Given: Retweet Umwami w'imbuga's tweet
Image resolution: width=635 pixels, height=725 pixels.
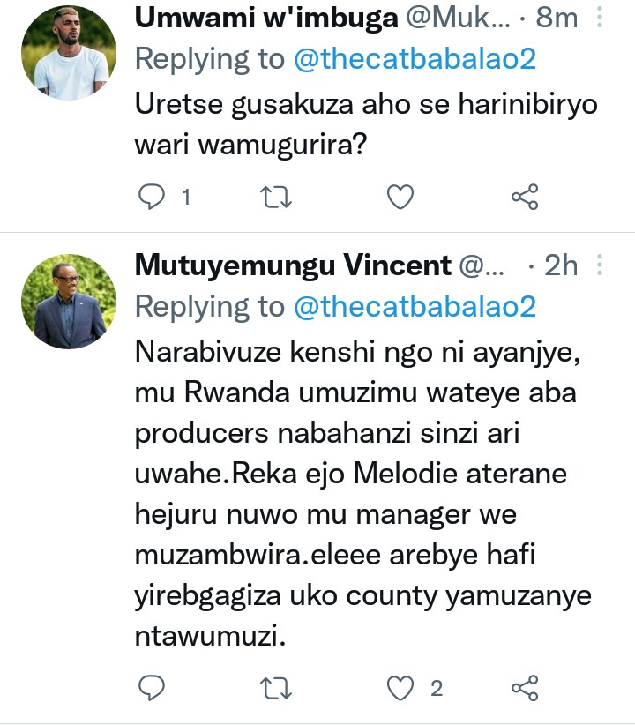Looking at the screenshot, I should coord(278,197).
